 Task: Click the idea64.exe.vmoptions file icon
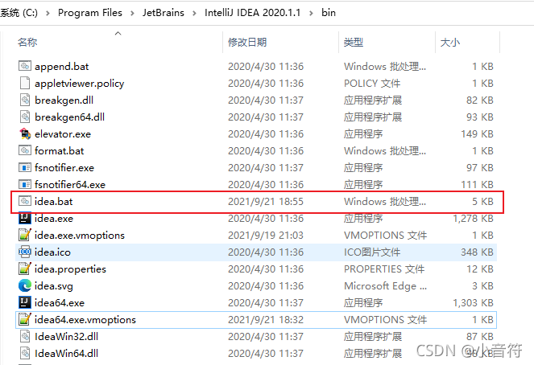[24, 319]
